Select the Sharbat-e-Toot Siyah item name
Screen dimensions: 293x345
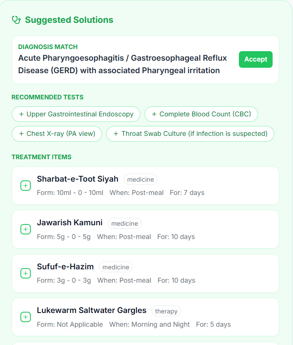(x=77, y=179)
